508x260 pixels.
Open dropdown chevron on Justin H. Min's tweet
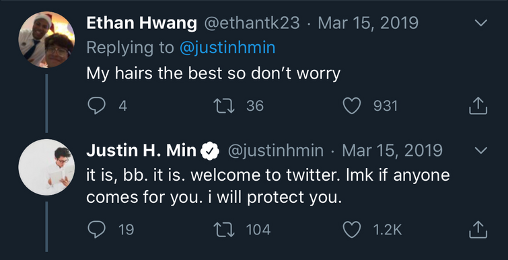[481, 150]
